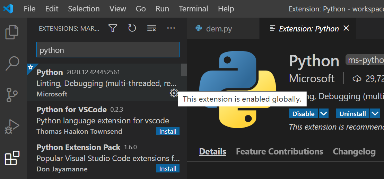Click the extensions list scrollbar thumb
Viewport: 384px width, 179px height.
(x=184, y=69)
